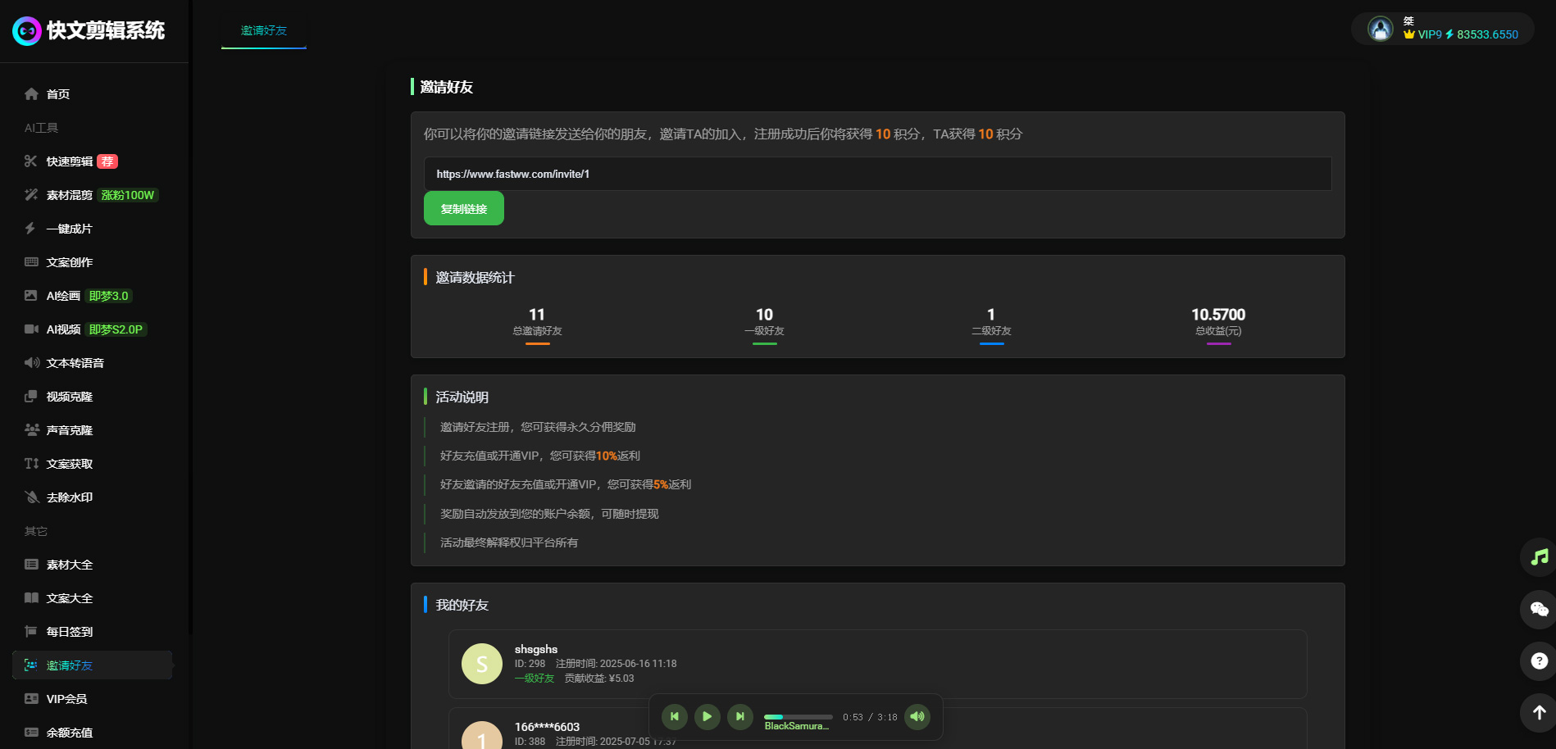This screenshot has height=749, width=1556.
Task: Click the 快文剪辑系统 logo icon
Action: (27, 31)
